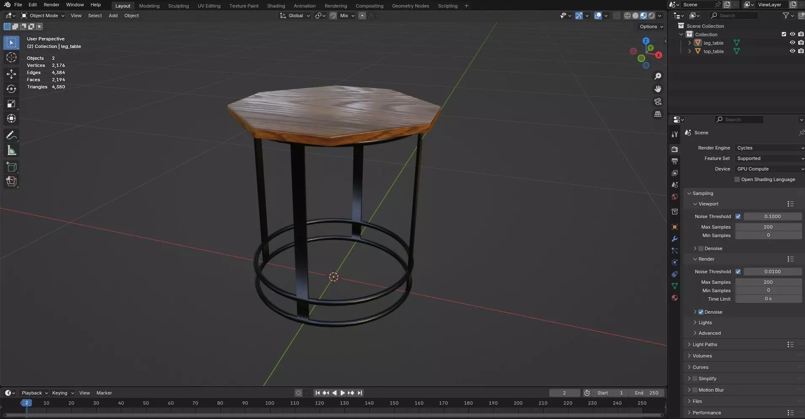Open the Tool properties tab

click(x=675, y=134)
